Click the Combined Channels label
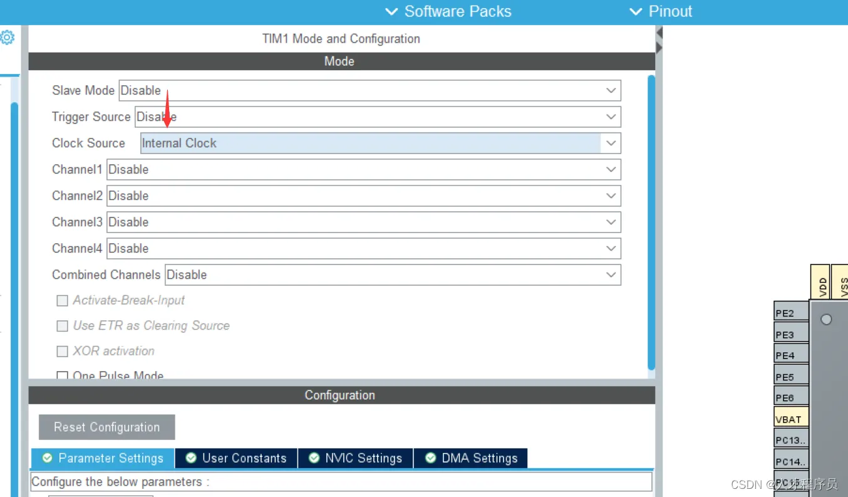 106,275
